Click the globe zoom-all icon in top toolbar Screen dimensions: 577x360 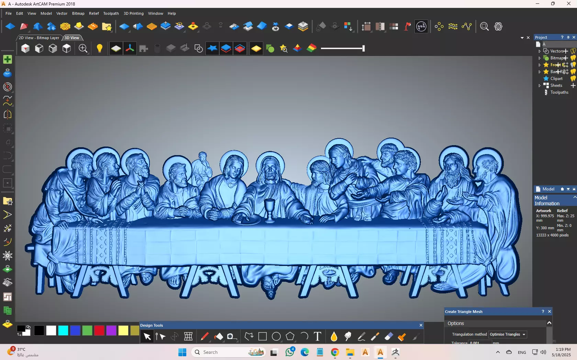point(498,26)
